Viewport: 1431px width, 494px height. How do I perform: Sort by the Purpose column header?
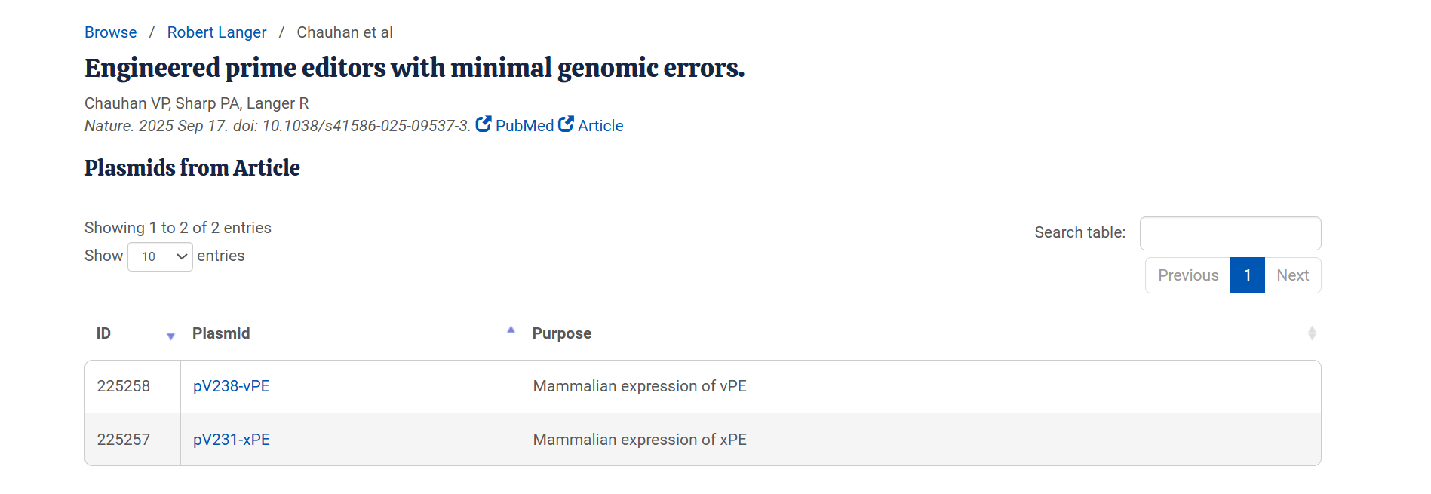pos(561,333)
